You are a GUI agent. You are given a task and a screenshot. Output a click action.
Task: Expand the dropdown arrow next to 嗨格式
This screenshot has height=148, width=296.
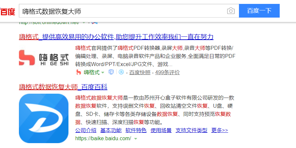pos(103,73)
